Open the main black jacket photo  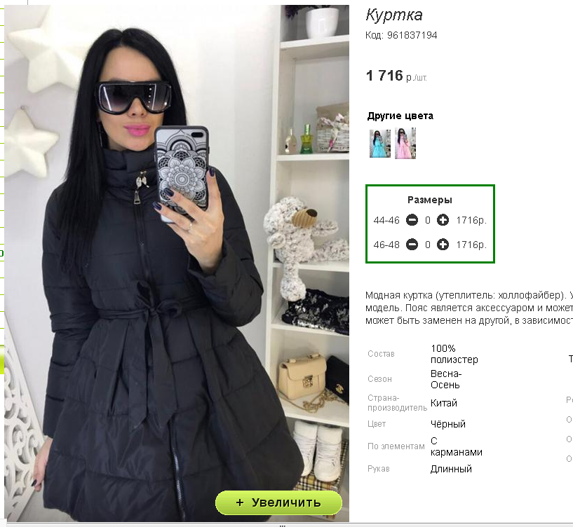(177, 263)
